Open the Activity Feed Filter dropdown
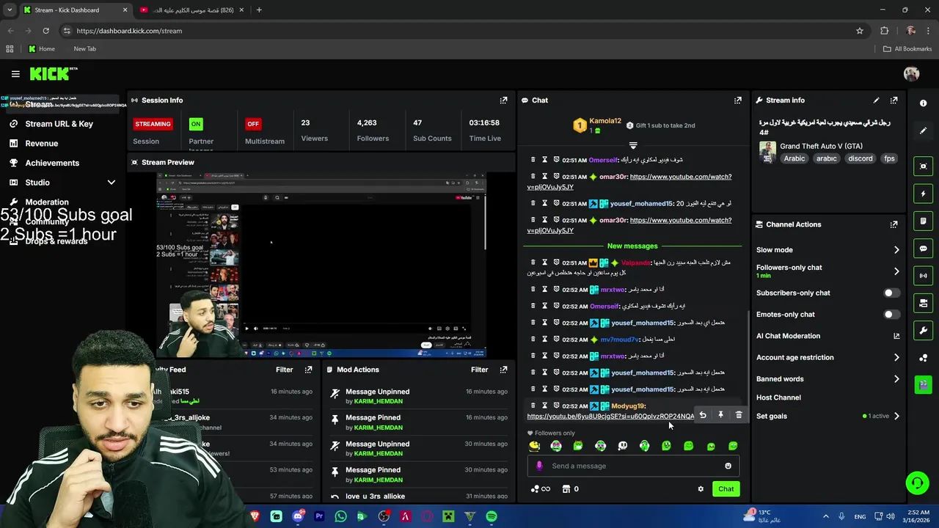This screenshot has width=939, height=528. point(284,370)
